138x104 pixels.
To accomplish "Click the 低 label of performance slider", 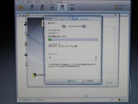I will (x=50, y=57).
